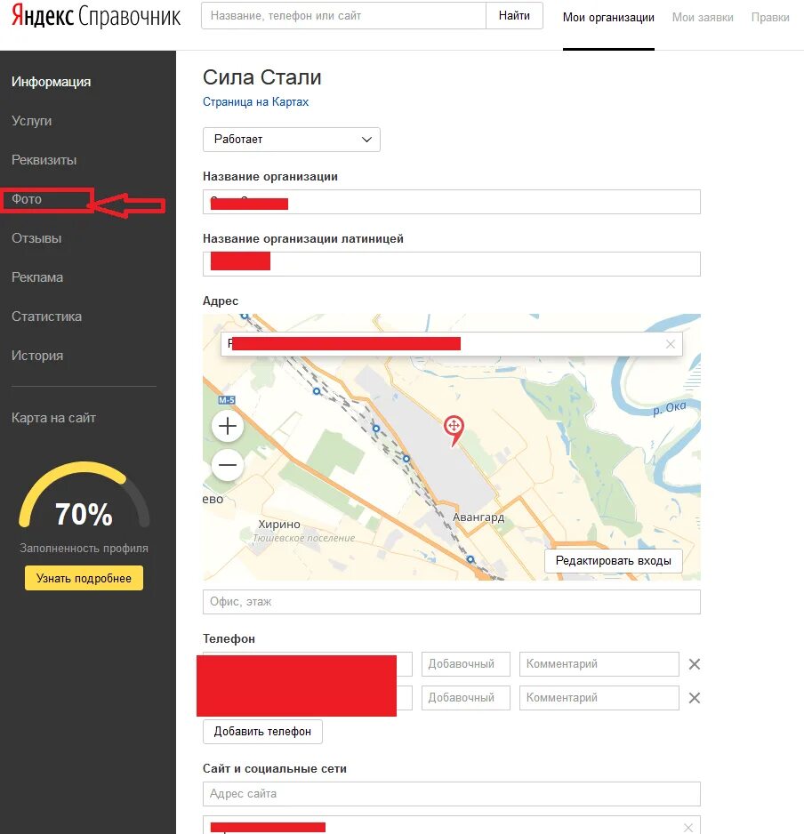Click the Яндекс Справочник logo
The height and width of the screenshot is (834, 804).
(96, 16)
